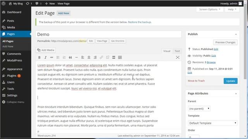Click the page title field Demo
This screenshot has width=248, height=139.
click(x=108, y=34)
